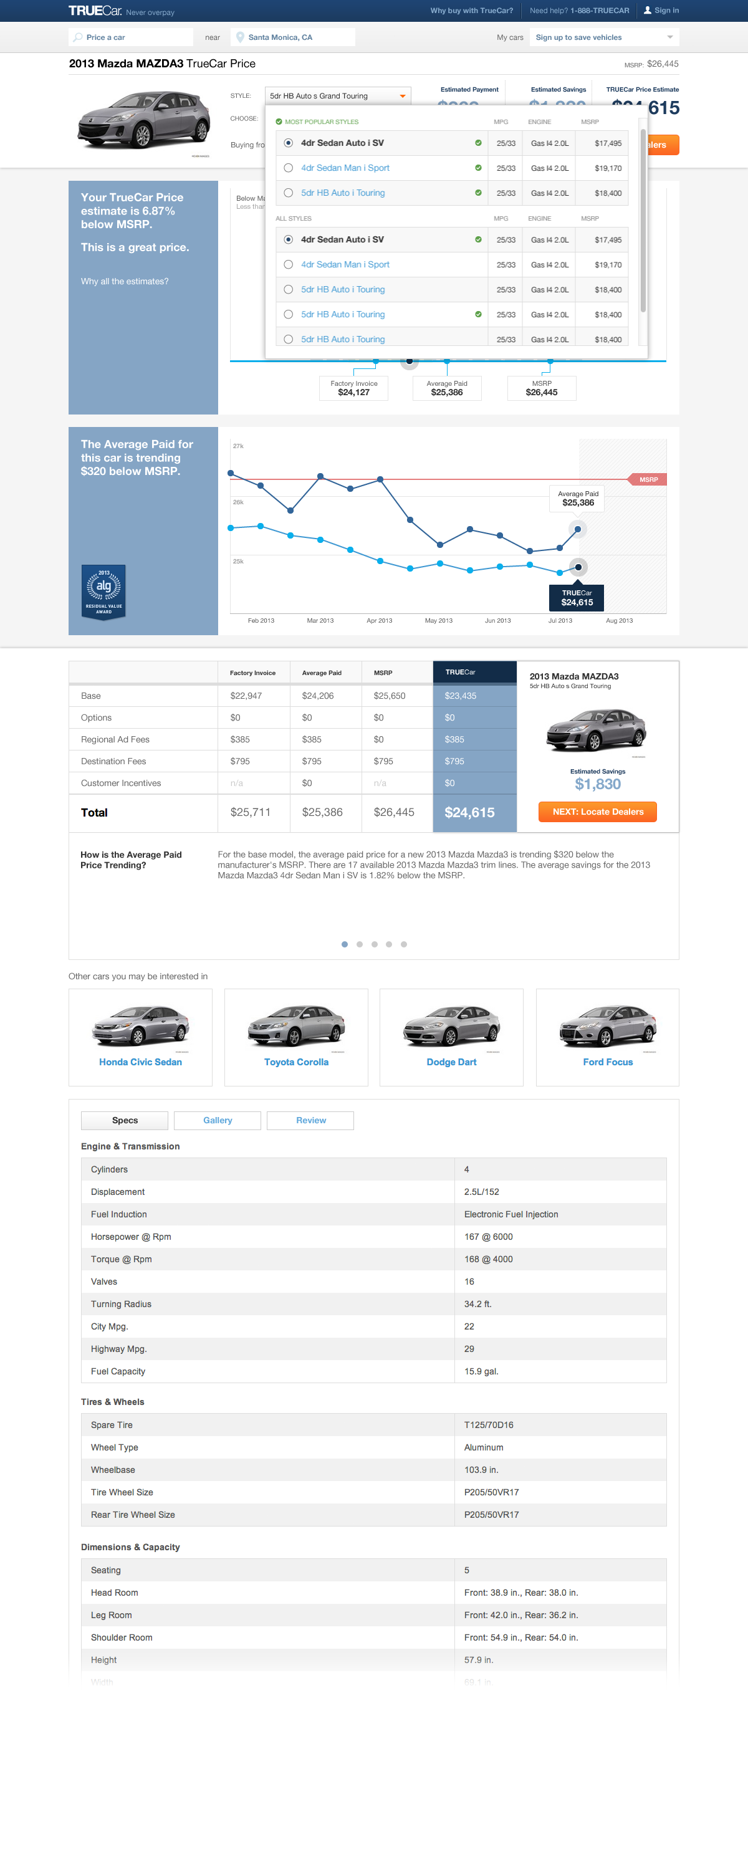748x1870 pixels.
Task: Click the green check on the Most Popular 4dr Sedan Man i Sport row
Action: tap(478, 168)
